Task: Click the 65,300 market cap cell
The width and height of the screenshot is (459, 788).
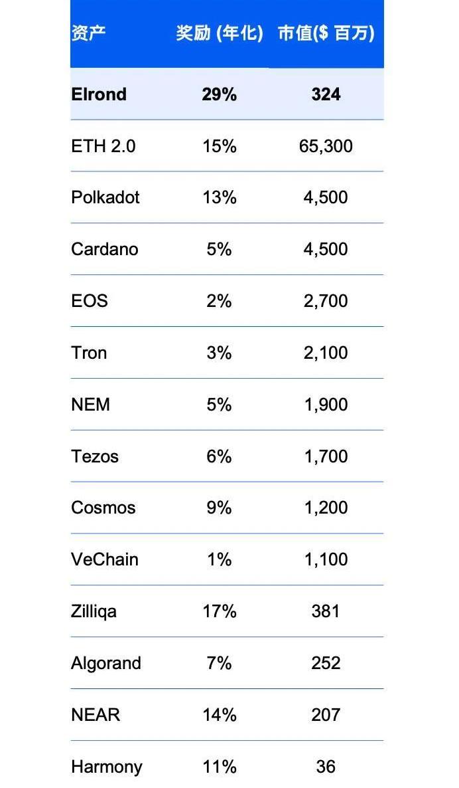Action: click(326, 146)
